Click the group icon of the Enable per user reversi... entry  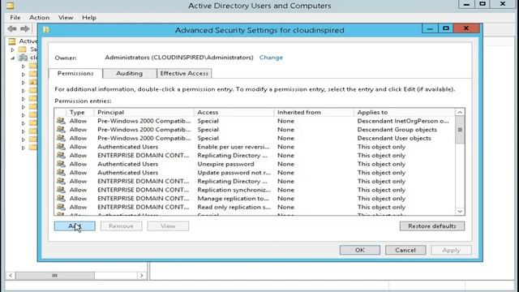click(61, 146)
